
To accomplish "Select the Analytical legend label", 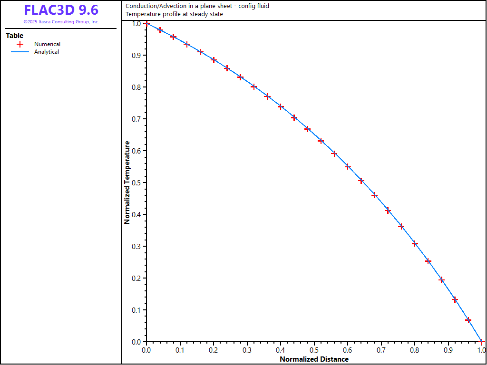I will click(47, 52).
